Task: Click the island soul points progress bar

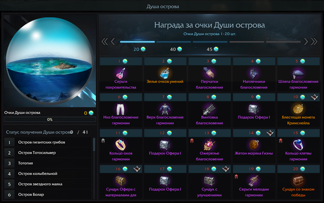Action: tap(50, 120)
